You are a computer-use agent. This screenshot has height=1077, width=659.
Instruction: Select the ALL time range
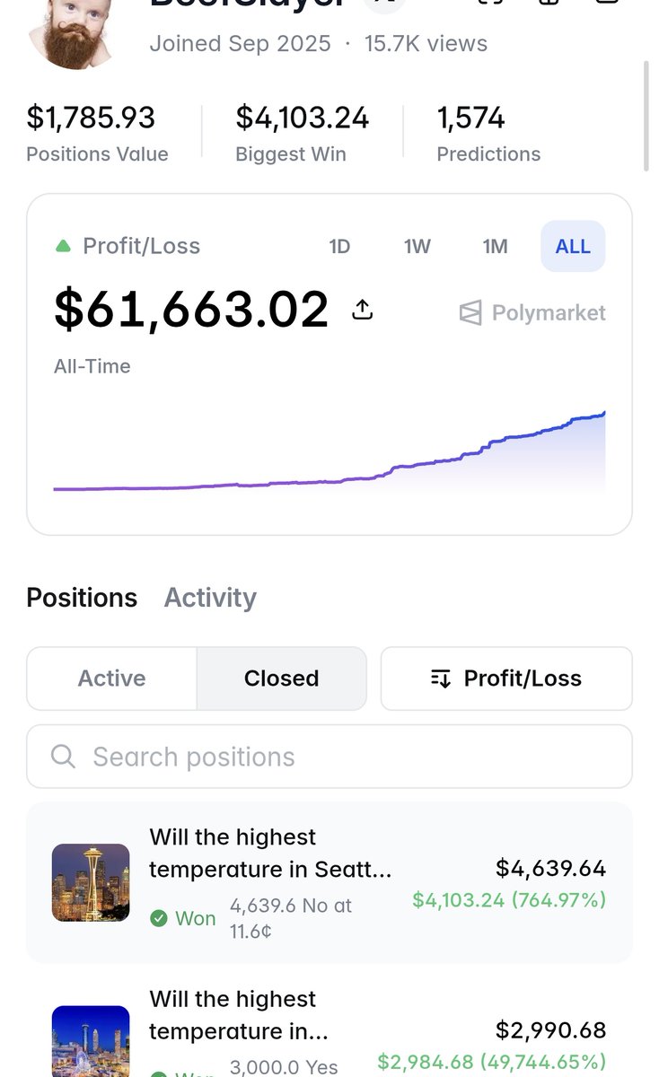pyautogui.click(x=573, y=246)
